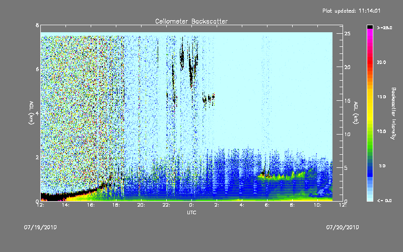Click the green segment near 10.0 on colorbar

370,134
